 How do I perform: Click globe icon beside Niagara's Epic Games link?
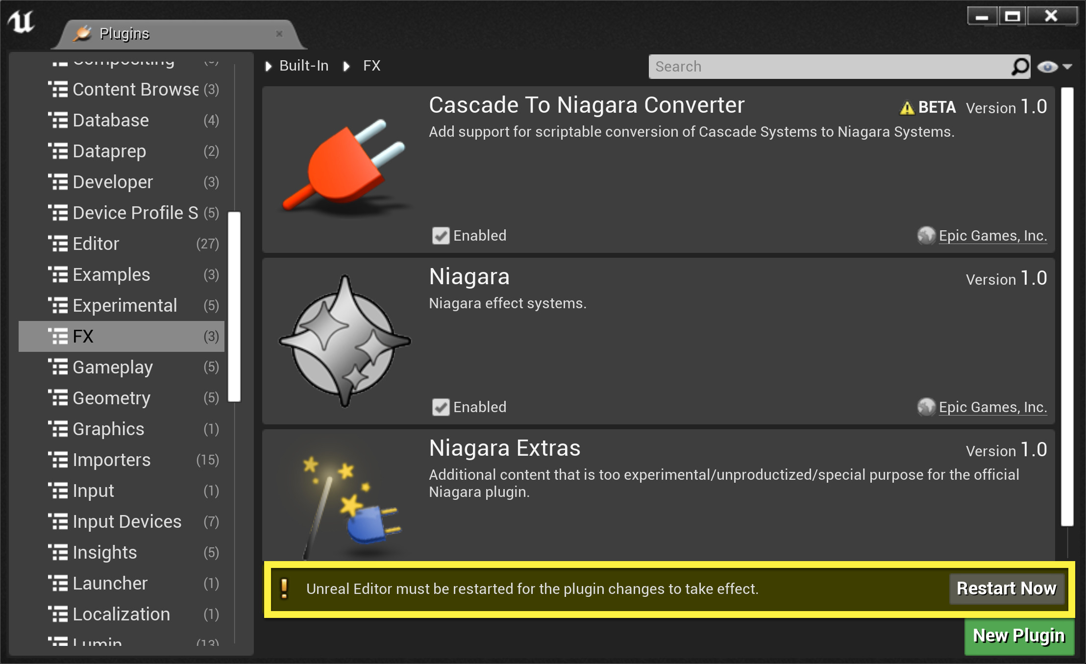(926, 407)
